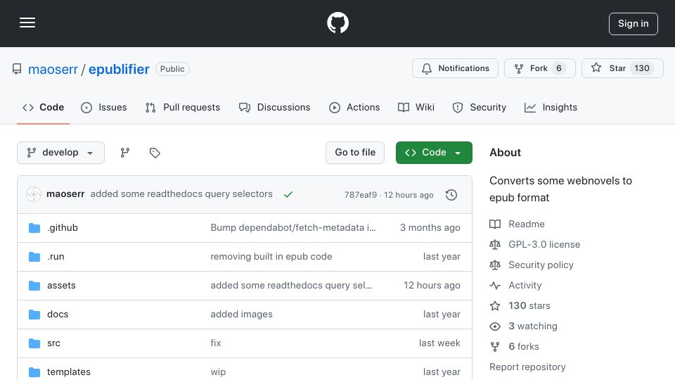This screenshot has height=380, width=675.
Task: View the commit check status checkmark
Action: click(288, 194)
